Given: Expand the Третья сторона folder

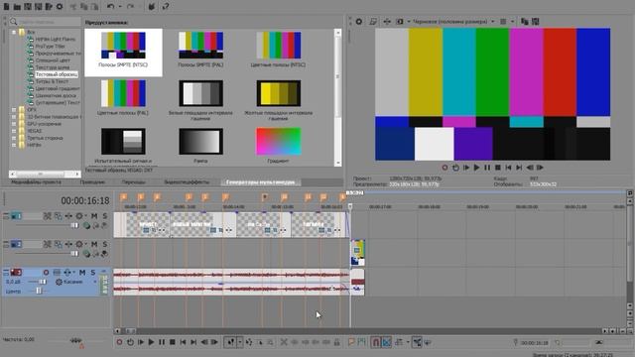Looking at the screenshot, I should tap(14, 138).
